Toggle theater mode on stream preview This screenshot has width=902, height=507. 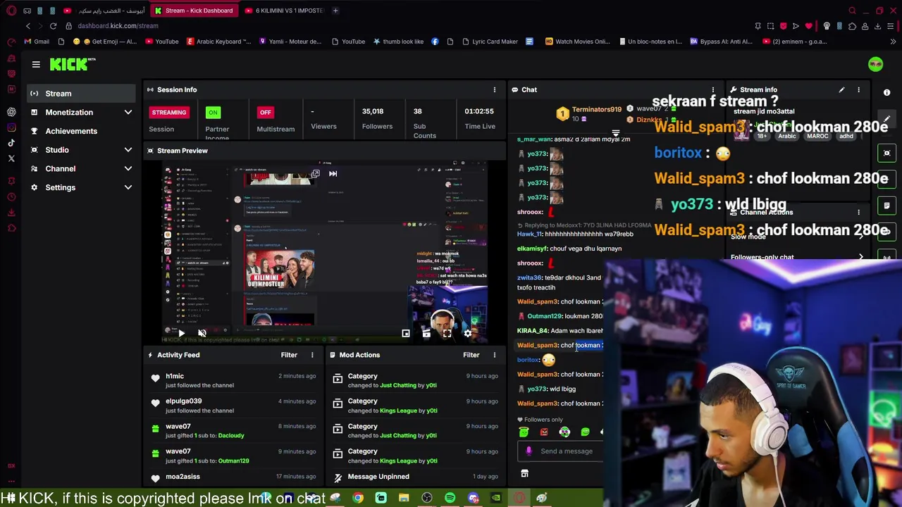pos(426,333)
